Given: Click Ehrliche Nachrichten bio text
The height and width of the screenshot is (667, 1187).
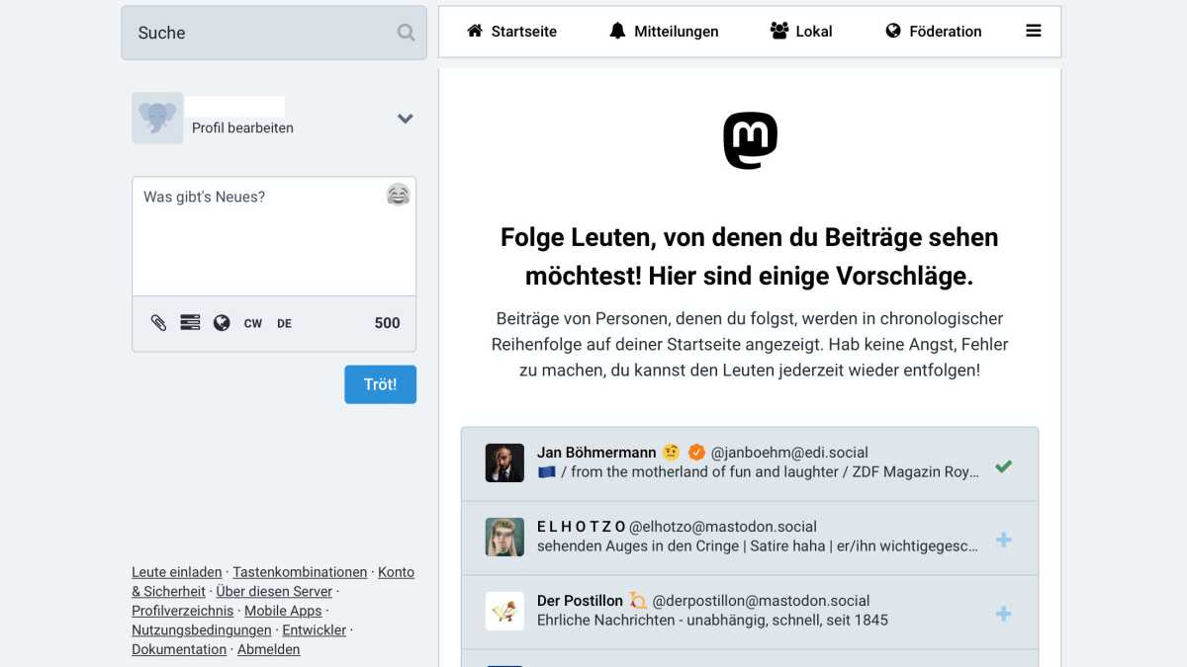Looking at the screenshot, I should click(712, 620).
